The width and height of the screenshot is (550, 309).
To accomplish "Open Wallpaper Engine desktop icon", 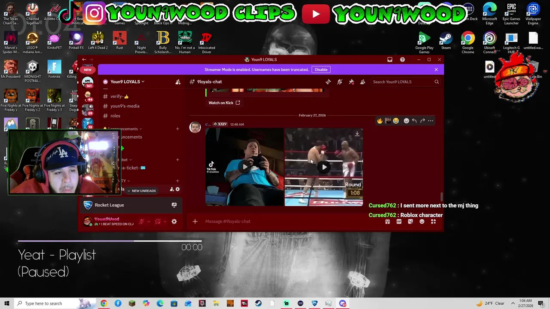I will [x=533, y=14].
